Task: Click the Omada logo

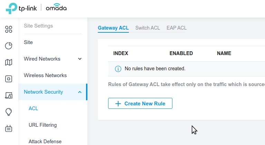Action: coord(56,8)
